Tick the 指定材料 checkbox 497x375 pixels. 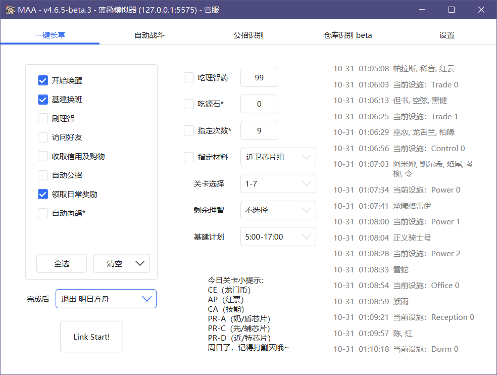click(189, 157)
